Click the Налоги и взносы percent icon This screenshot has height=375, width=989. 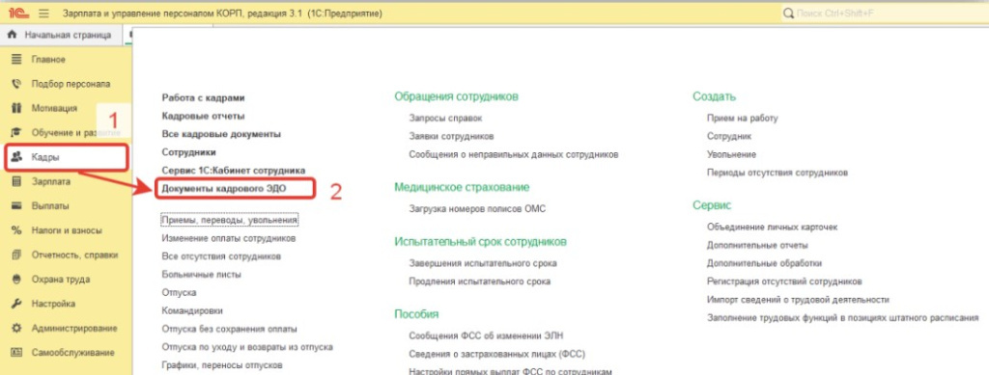(16, 230)
